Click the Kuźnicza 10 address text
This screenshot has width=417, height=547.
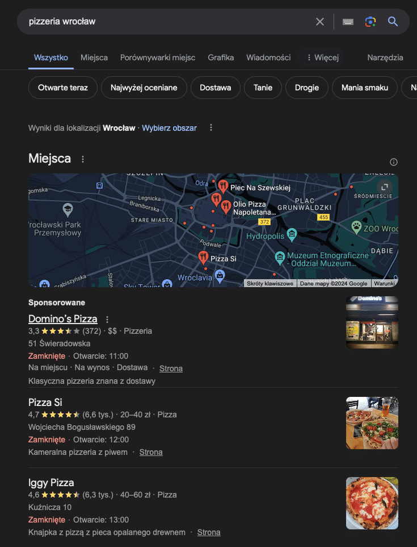pos(50,507)
